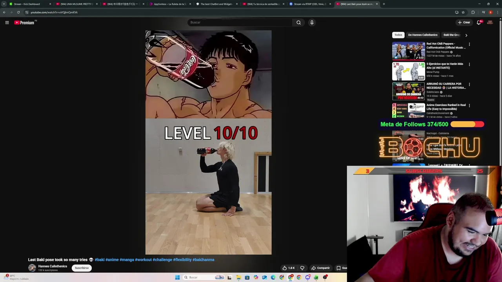
Task: Click the Hannes Calisthenics channel avatar
Action: tap(32, 268)
